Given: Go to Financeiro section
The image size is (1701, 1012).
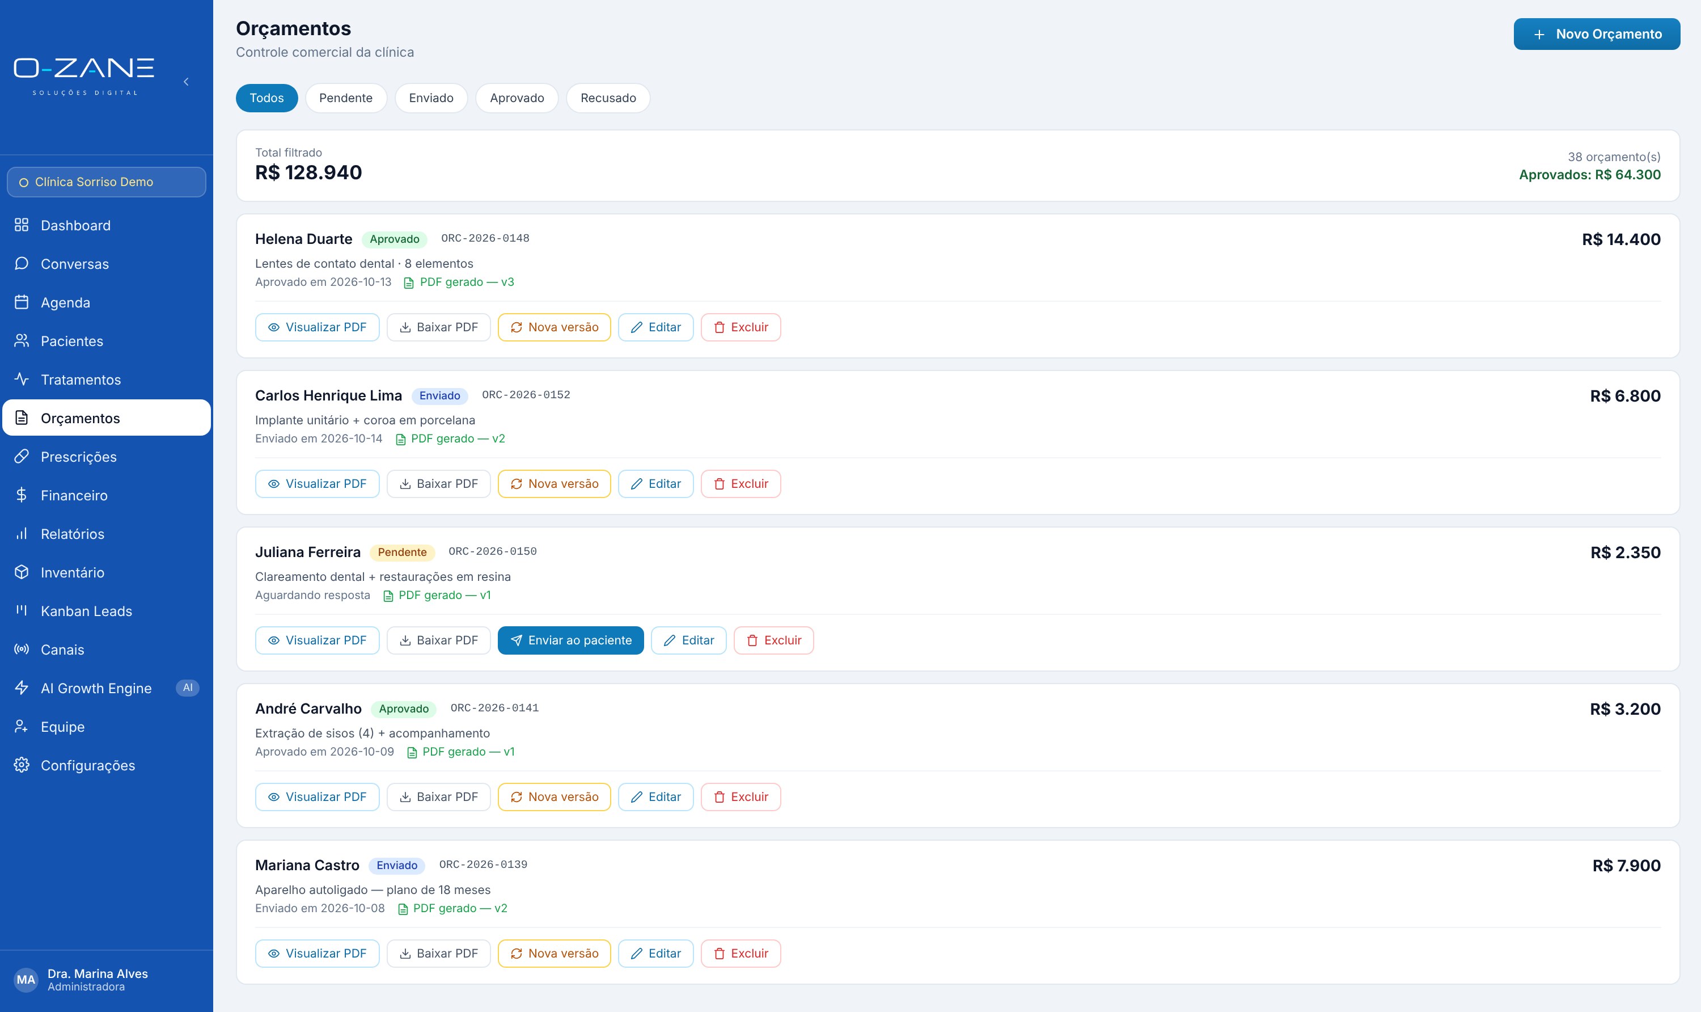Looking at the screenshot, I should point(107,495).
